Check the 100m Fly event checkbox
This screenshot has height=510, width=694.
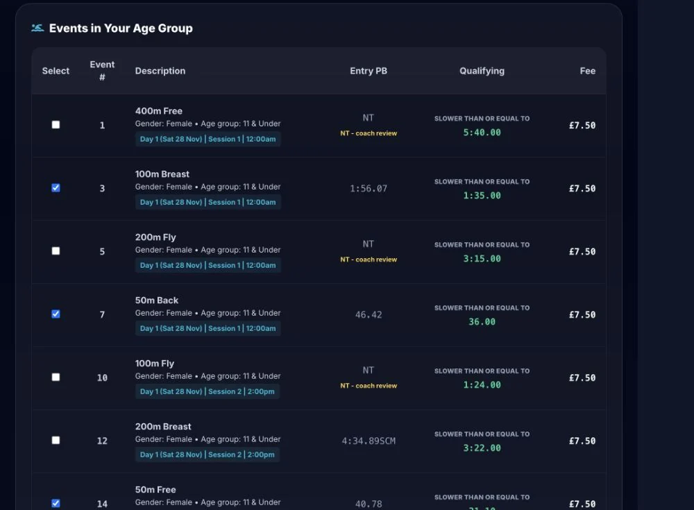tap(56, 377)
